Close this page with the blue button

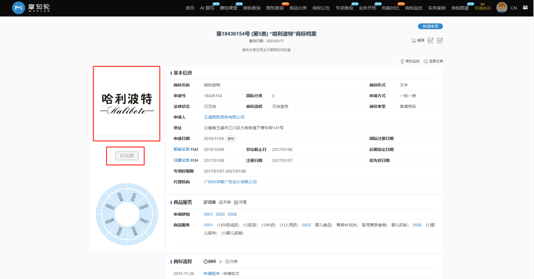[430, 26]
